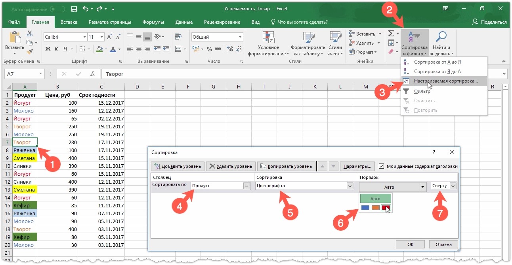Click the AutoSum sigma icon
This screenshot has height=265, width=512.
pyautogui.click(x=391, y=34)
